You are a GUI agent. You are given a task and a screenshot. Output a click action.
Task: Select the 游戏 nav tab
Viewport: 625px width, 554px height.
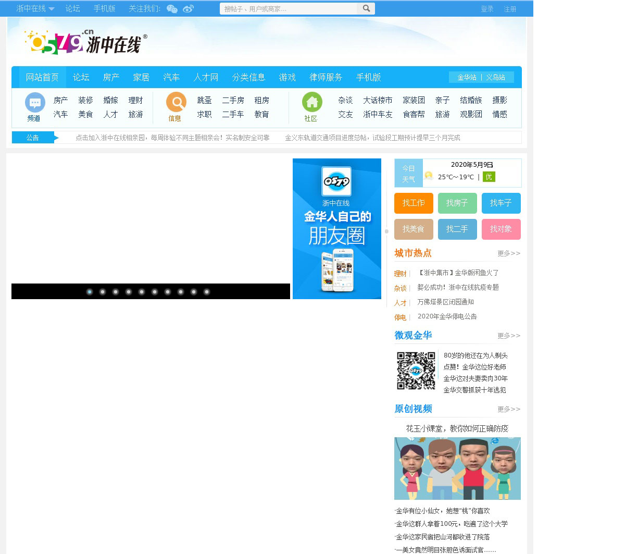point(287,77)
